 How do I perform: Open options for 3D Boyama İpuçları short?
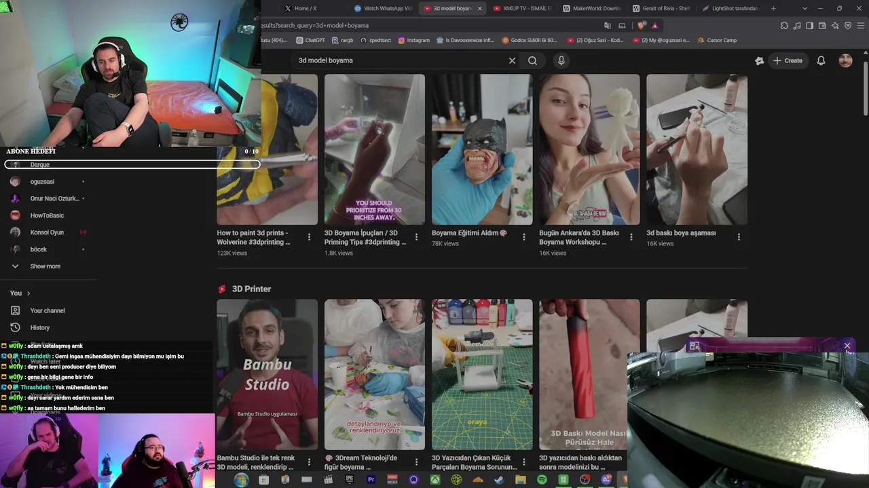click(416, 237)
